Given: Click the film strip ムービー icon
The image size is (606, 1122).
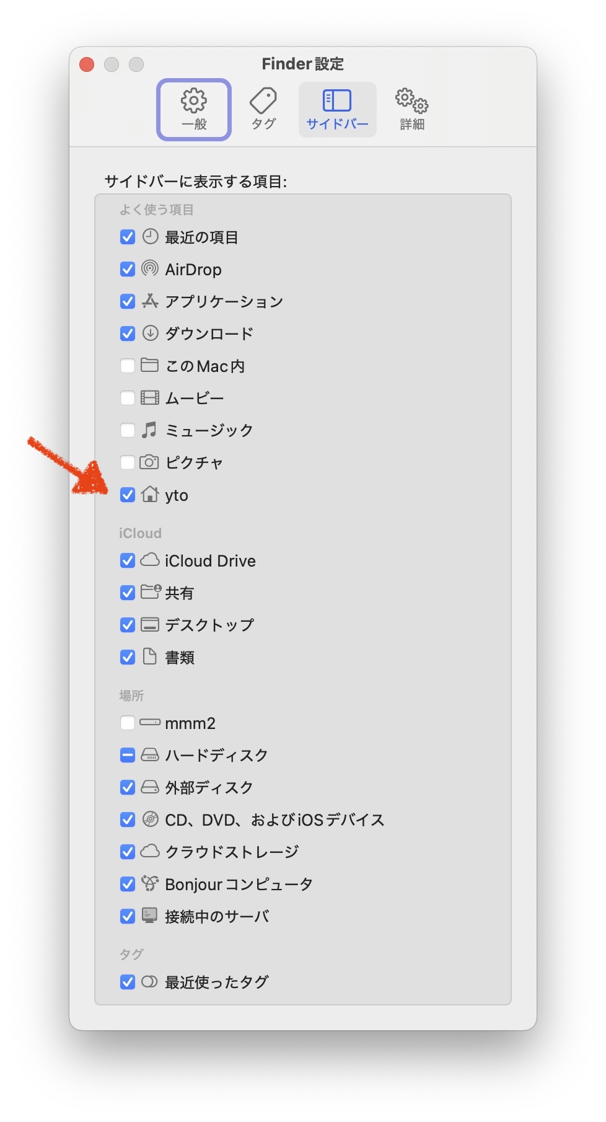Looking at the screenshot, I should coord(149,397).
